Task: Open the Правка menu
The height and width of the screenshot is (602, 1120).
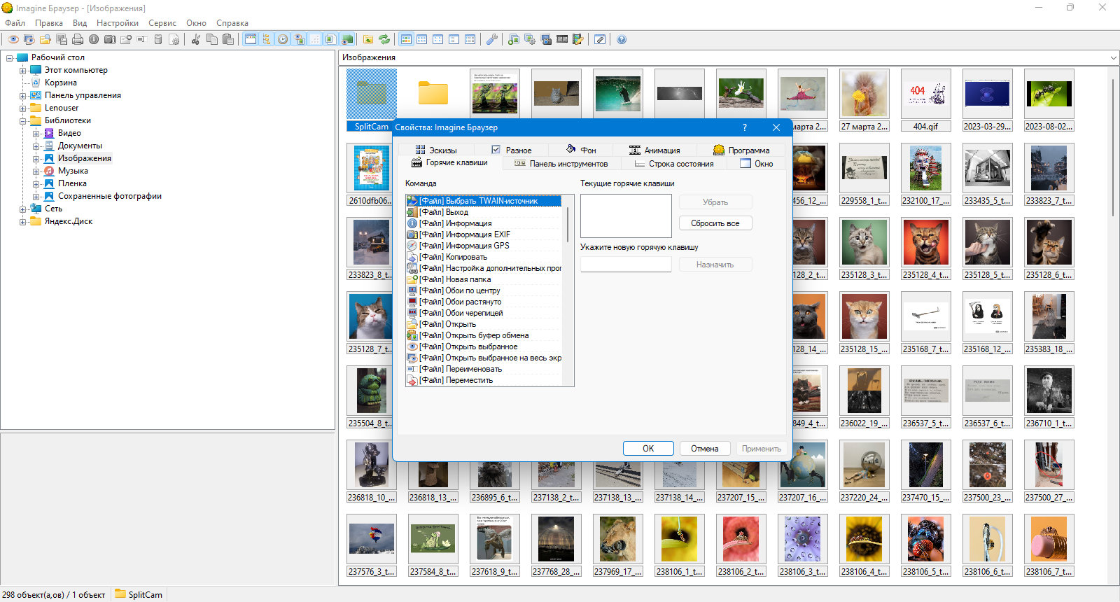Action: click(x=49, y=23)
